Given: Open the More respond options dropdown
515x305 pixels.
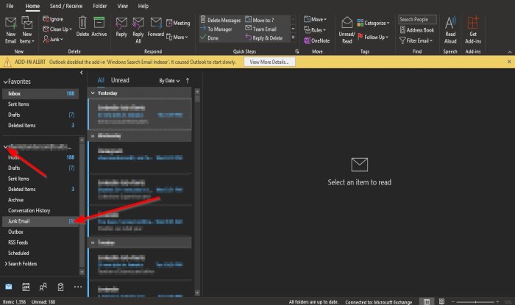Looking at the screenshot, I should pos(177,37).
